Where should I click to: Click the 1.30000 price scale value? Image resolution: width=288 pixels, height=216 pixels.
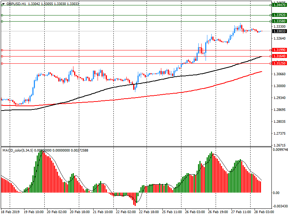pyautogui.click(x=280, y=86)
